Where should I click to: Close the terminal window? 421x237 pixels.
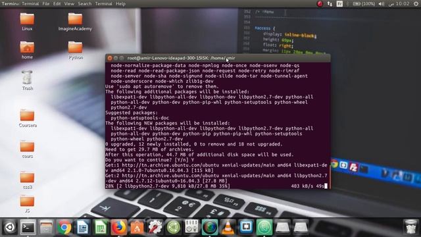click(110, 58)
